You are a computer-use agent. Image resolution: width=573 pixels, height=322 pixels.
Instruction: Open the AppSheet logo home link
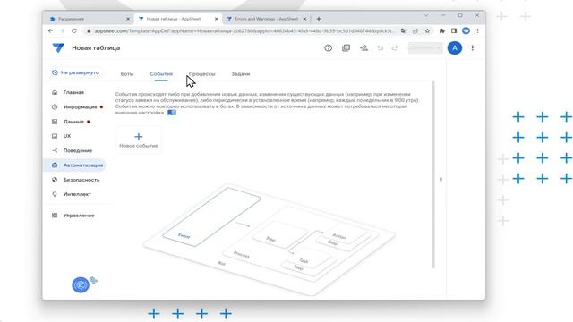58,47
